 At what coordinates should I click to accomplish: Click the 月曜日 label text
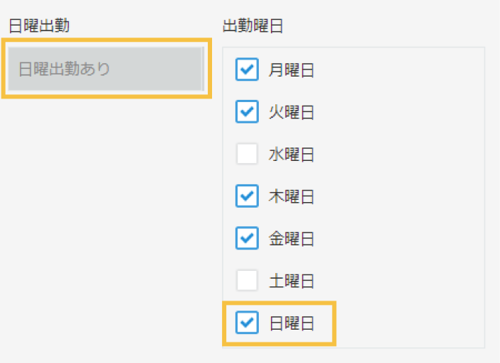click(291, 69)
